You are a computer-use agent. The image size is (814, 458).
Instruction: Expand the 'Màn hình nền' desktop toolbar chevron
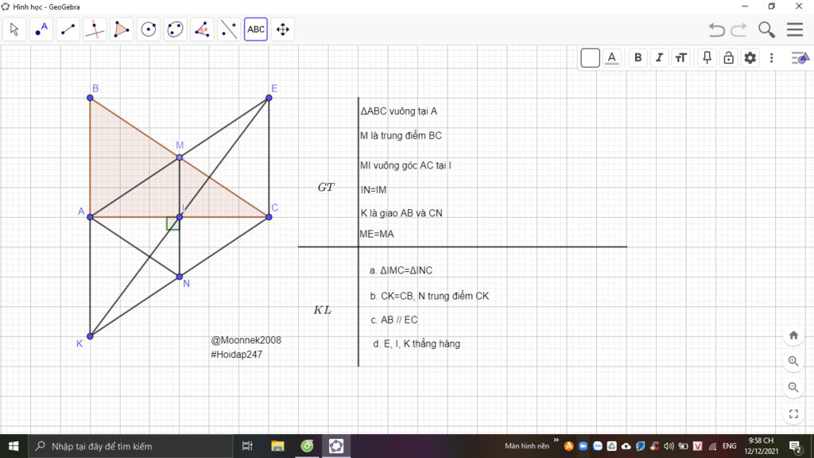pyautogui.click(x=556, y=441)
